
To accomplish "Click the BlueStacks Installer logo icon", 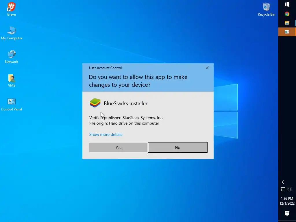I will tap(95, 103).
